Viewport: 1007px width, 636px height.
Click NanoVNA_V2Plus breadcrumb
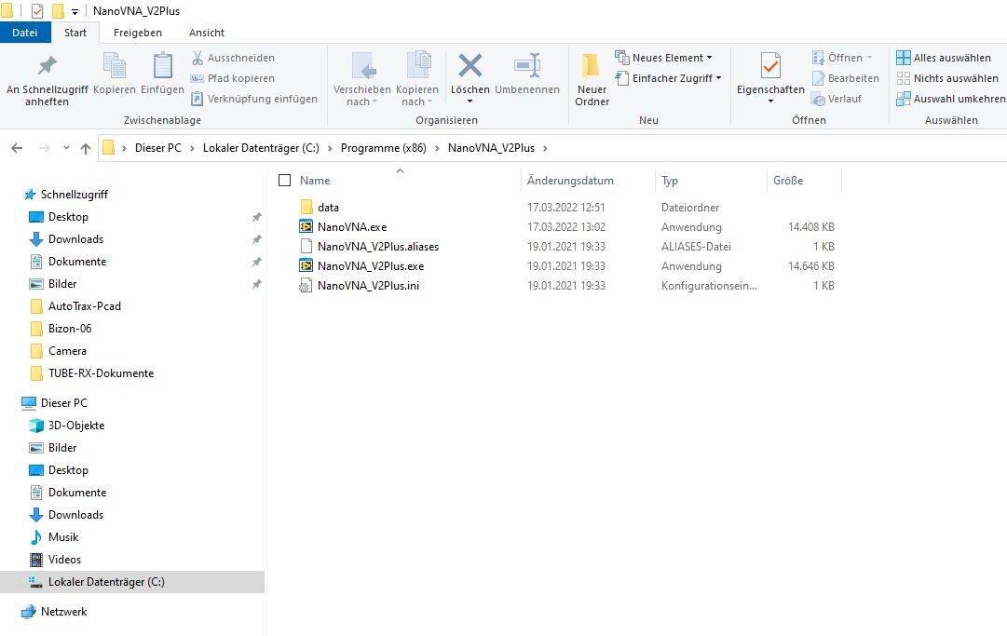pos(491,148)
